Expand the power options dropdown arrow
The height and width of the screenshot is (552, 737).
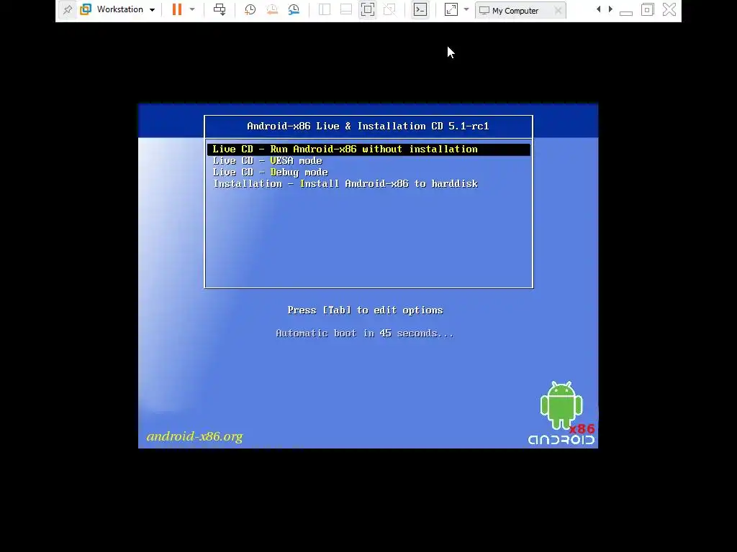coord(192,9)
